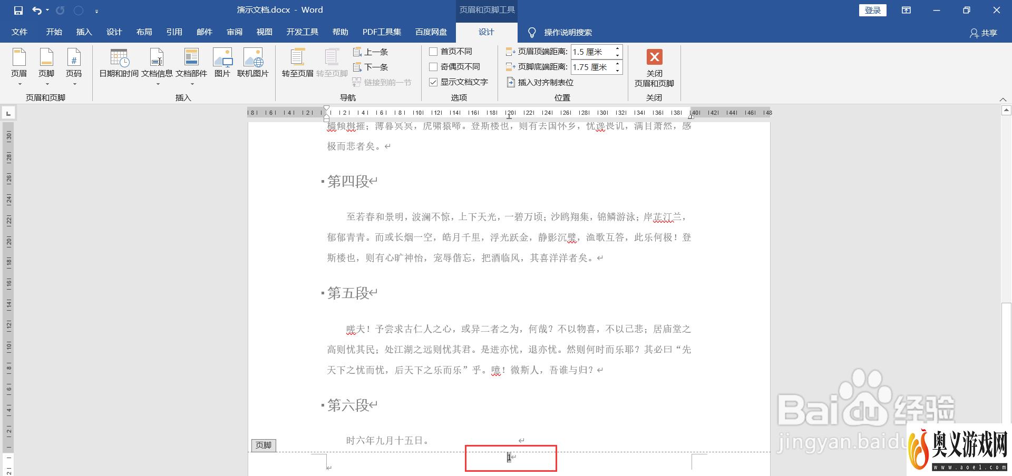Open the 邮件 (Mailings) tab

click(204, 32)
